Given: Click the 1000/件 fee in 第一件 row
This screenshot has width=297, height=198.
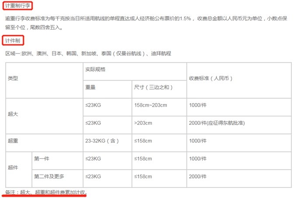Looking at the screenshot, I should [239, 161].
